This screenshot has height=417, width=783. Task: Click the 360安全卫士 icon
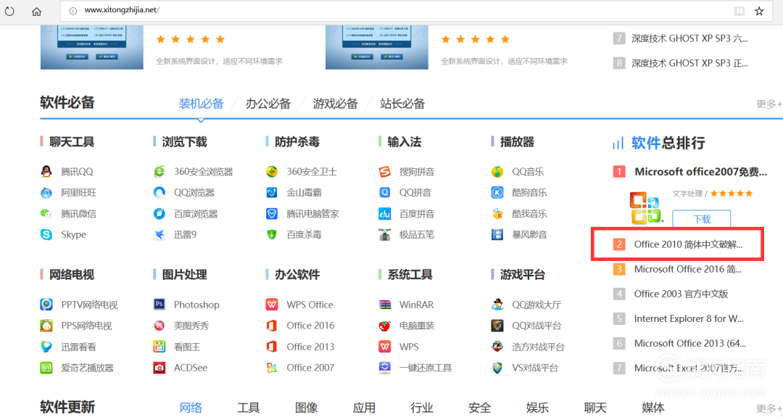click(x=272, y=172)
